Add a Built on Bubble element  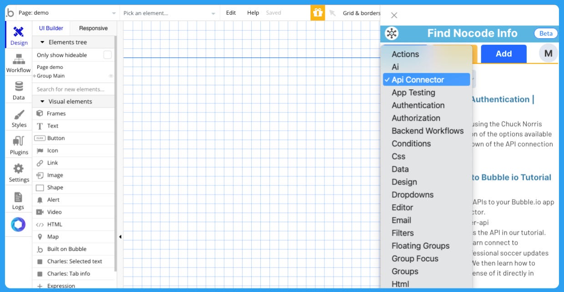coord(73,249)
